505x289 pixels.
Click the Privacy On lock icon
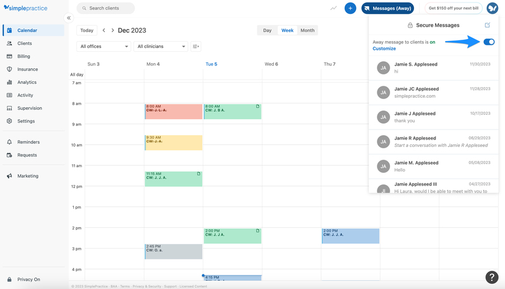tap(9, 280)
